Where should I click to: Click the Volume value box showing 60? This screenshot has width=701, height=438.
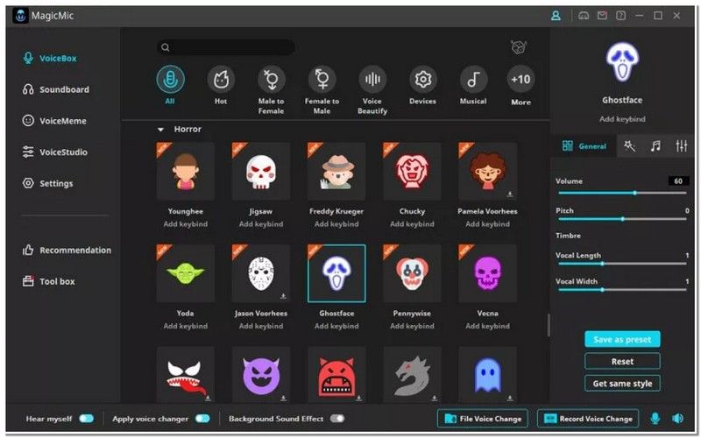(678, 181)
